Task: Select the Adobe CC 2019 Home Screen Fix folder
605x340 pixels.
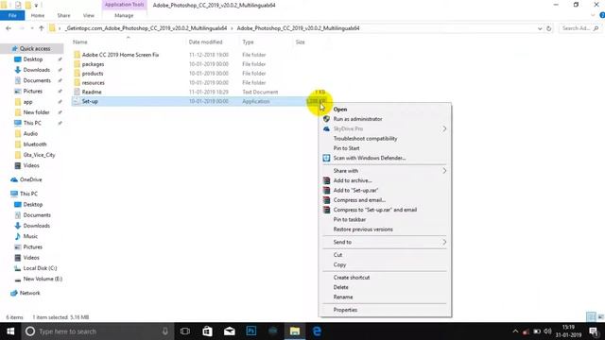Action: point(120,55)
